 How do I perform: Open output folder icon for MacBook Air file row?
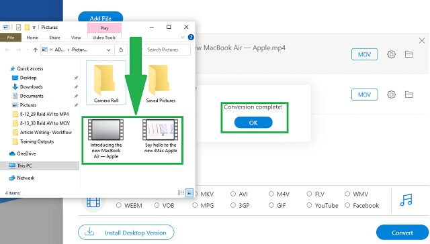click(x=409, y=54)
